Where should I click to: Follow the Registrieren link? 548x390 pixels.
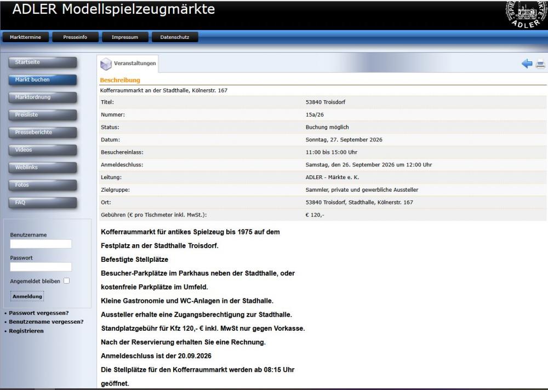[26, 331]
